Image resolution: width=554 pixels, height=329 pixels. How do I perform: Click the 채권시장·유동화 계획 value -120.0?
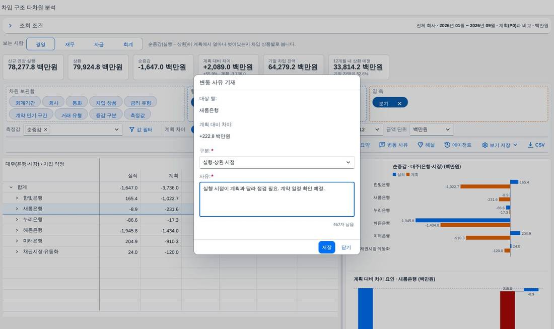172,252
